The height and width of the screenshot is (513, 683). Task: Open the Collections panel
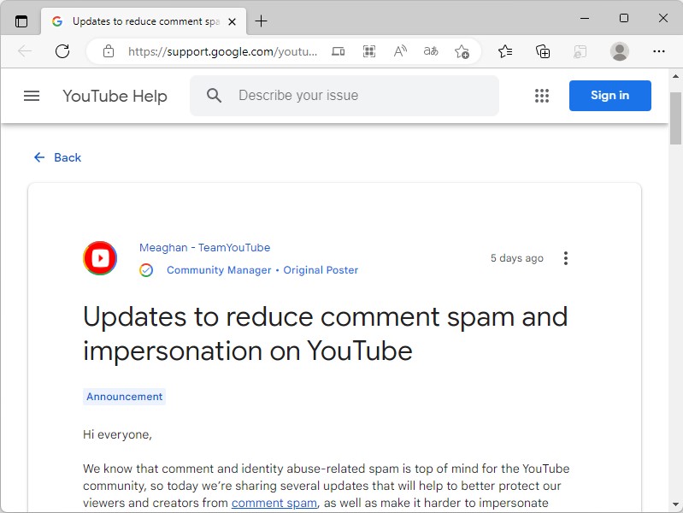[x=543, y=51]
